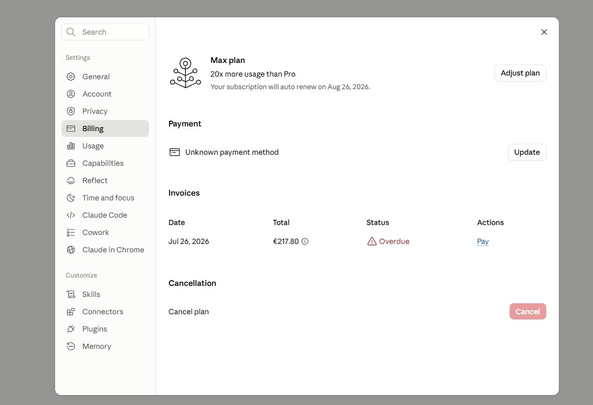
Task: Click the Billing card icon in sidebar
Action: (x=71, y=129)
